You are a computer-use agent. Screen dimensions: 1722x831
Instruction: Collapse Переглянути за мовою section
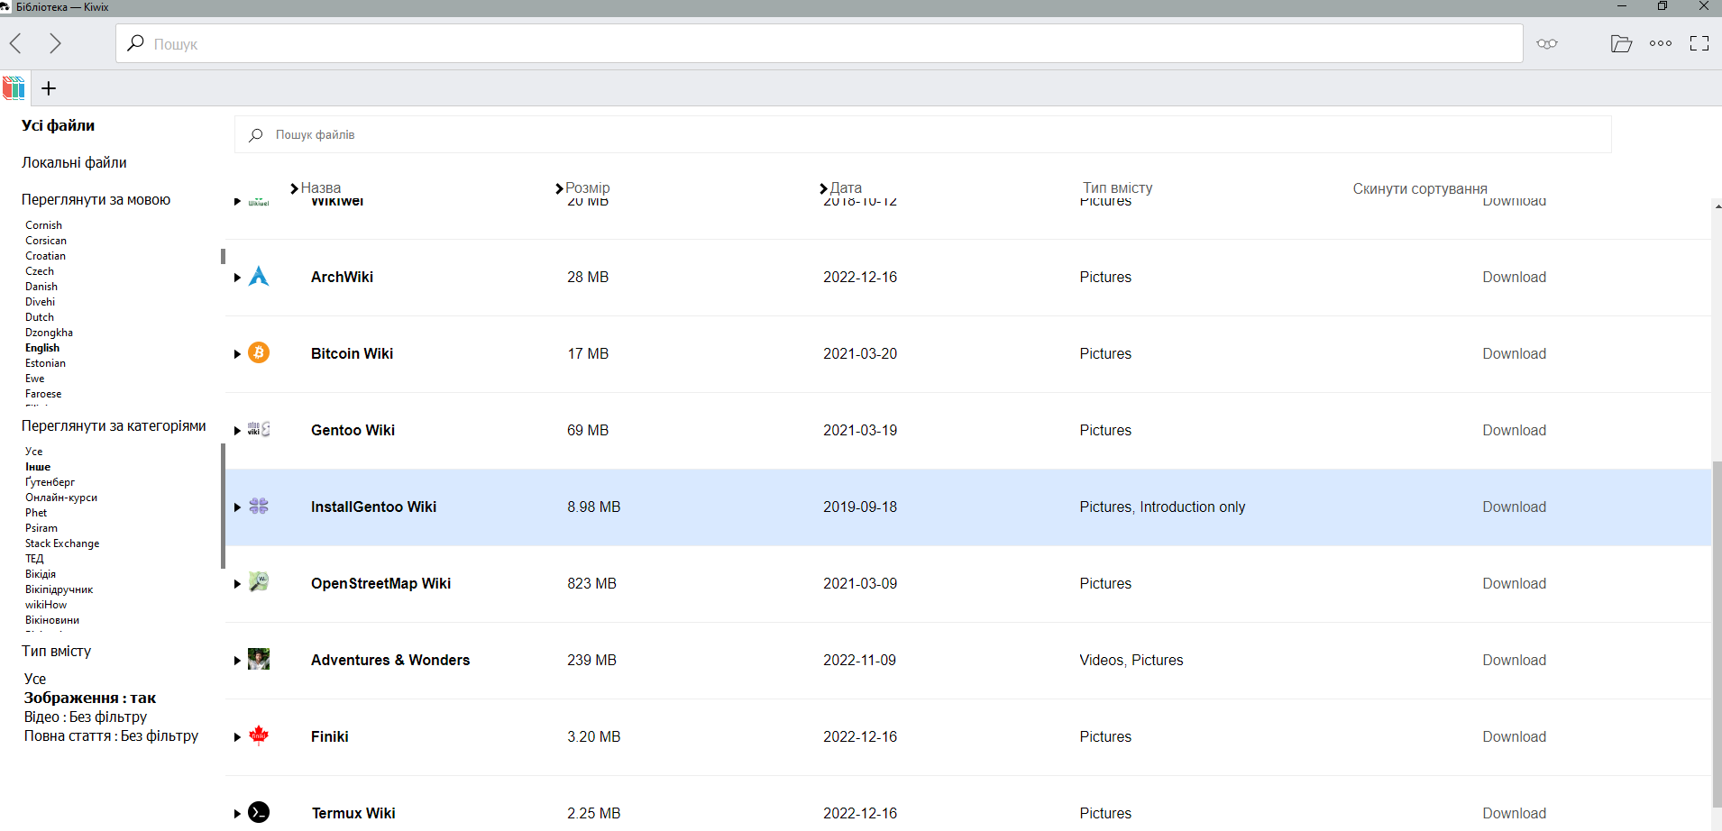(x=96, y=199)
